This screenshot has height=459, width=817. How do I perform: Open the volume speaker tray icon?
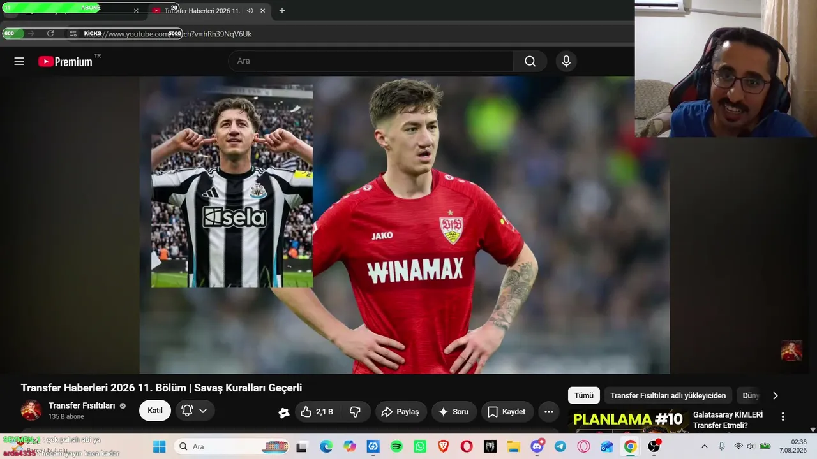point(751,446)
